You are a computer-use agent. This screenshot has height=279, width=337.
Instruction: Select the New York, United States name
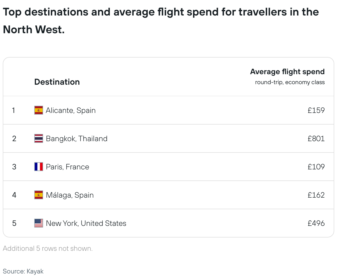86,223
